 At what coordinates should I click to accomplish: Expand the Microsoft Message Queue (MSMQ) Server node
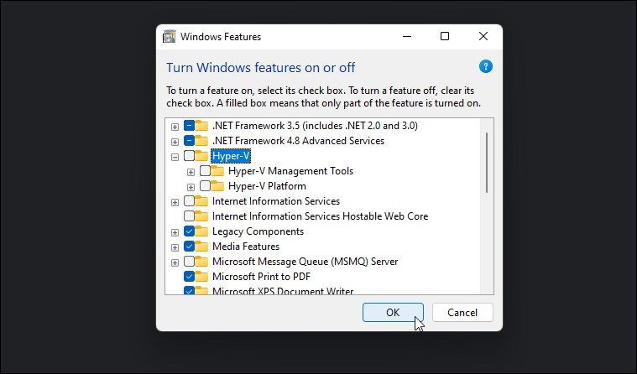click(175, 262)
